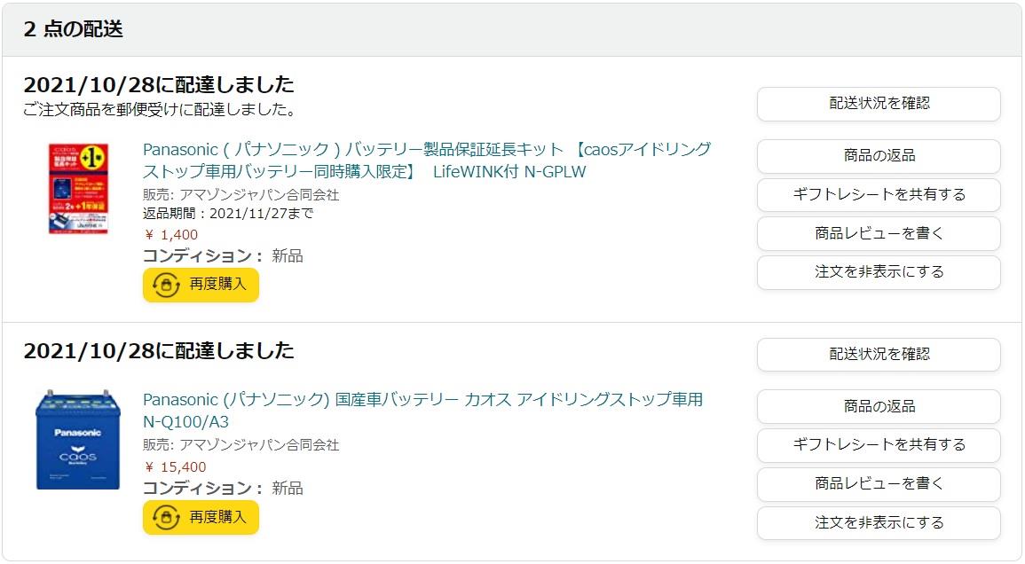Viewport: 1025px width, 564px height.
Task: Click 注文を非表示にする for the second item
Action: pos(879,523)
